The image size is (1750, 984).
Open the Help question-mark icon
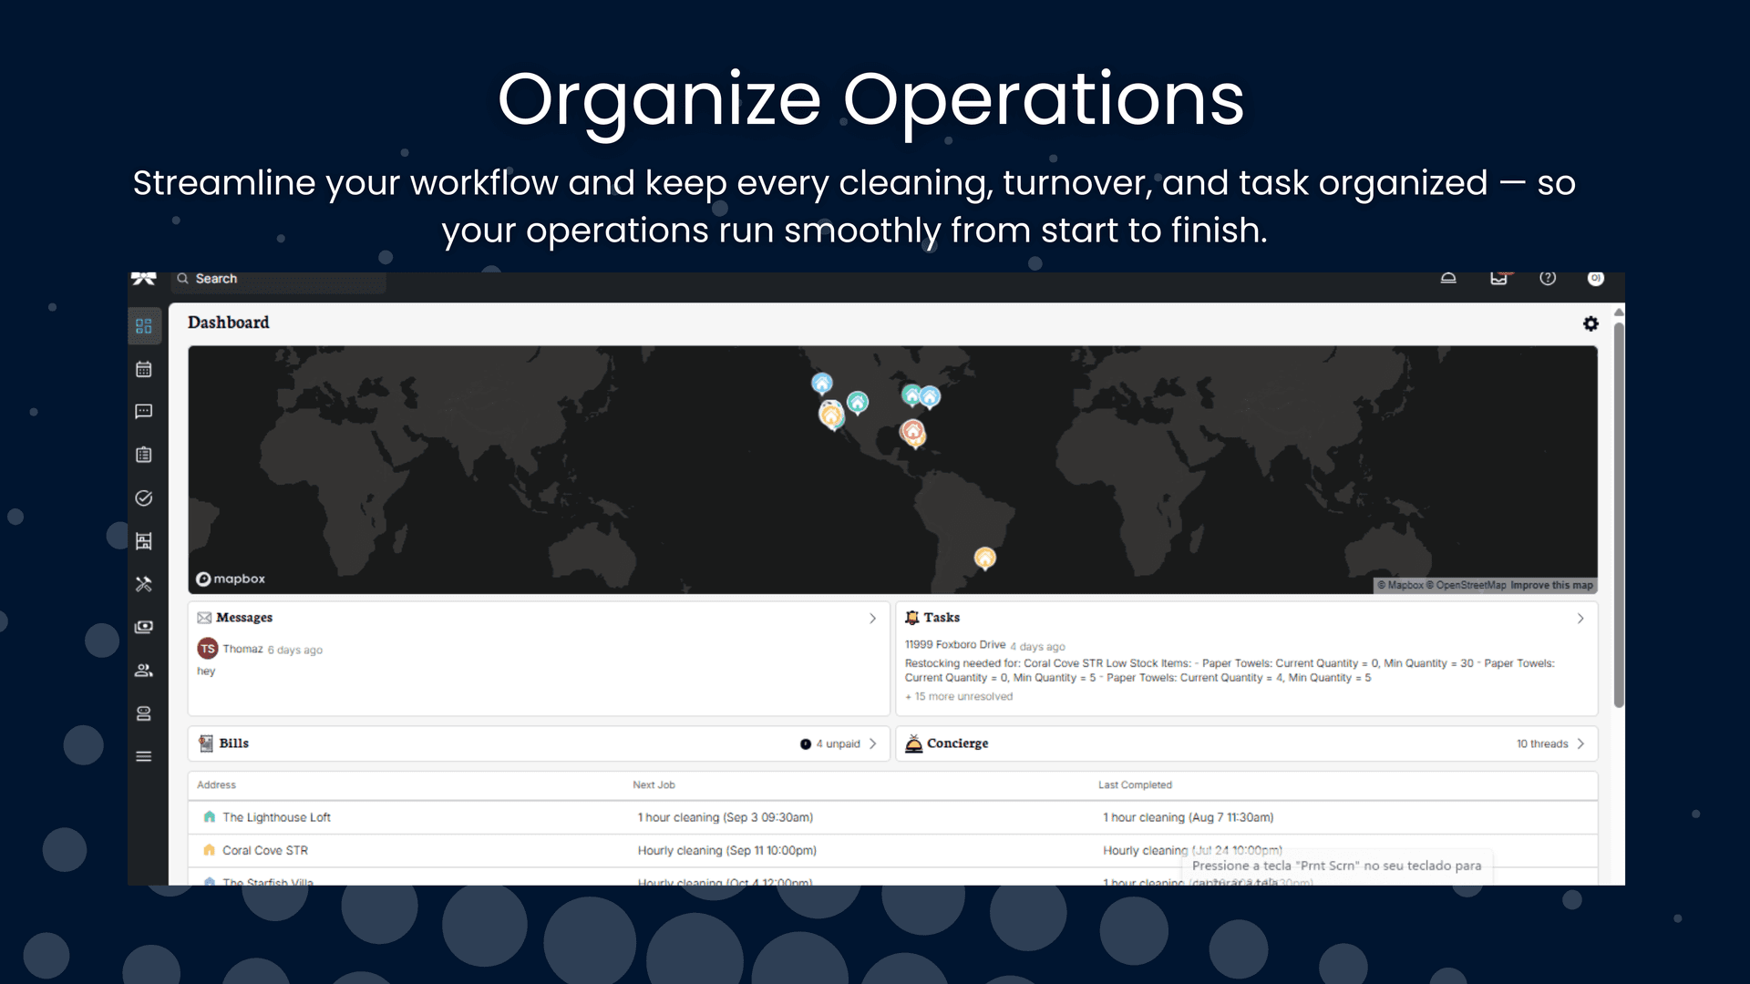click(x=1547, y=279)
